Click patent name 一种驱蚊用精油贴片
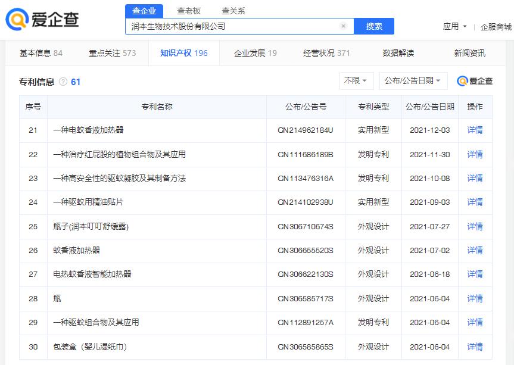Screen dimensions: 514x365 88,202
